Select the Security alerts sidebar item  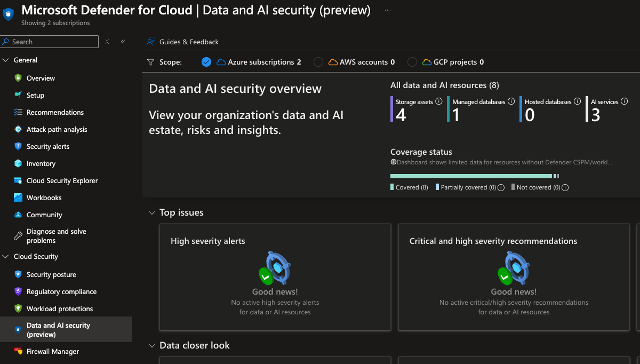click(47, 146)
